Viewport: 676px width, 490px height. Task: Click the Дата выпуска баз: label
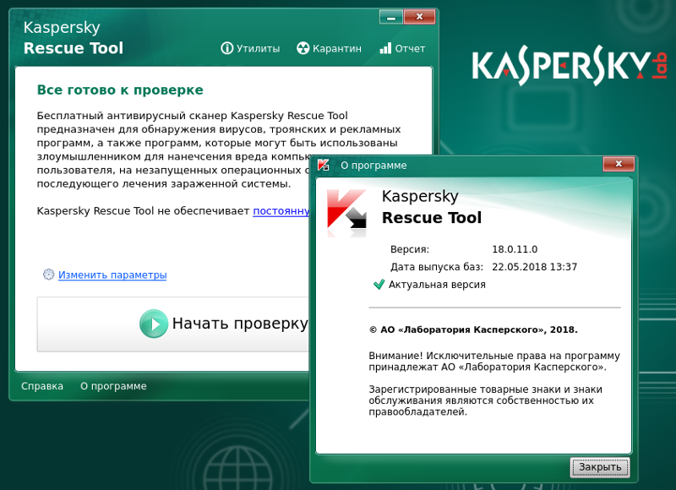tap(437, 267)
